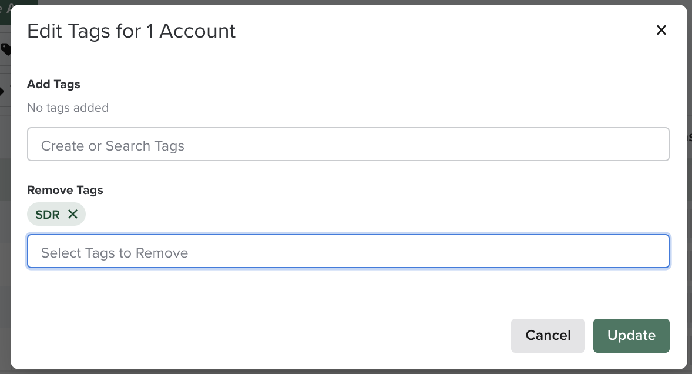This screenshot has height=374, width=692.
Task: Select the Add Tags section heading
Action: point(53,84)
